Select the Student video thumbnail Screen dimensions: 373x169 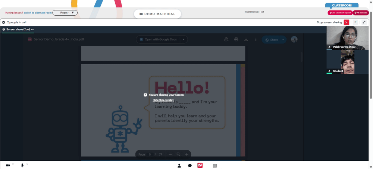coord(347,62)
